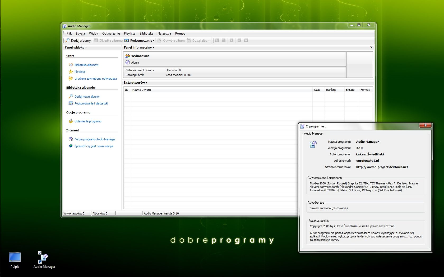Expand the Panel widoku dropdown

pos(76,47)
